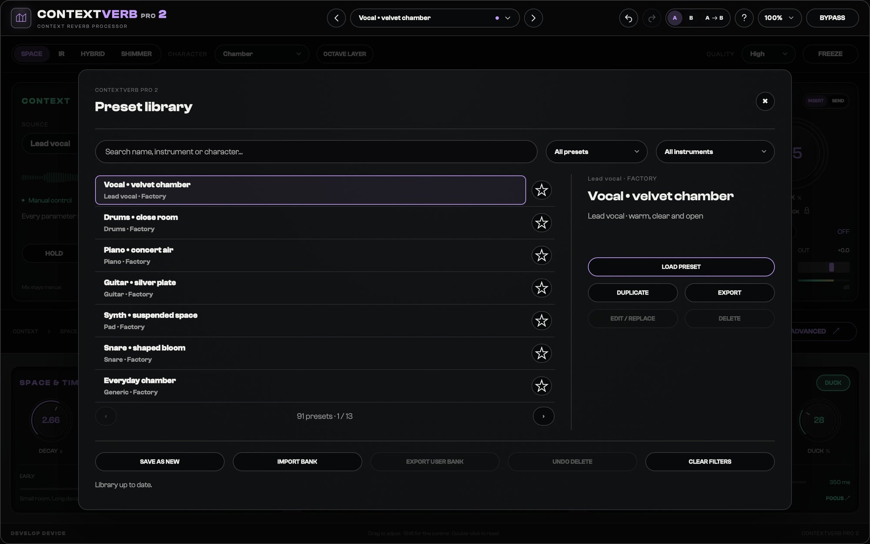
Task: Click the undo arrow icon
Action: [x=629, y=18]
